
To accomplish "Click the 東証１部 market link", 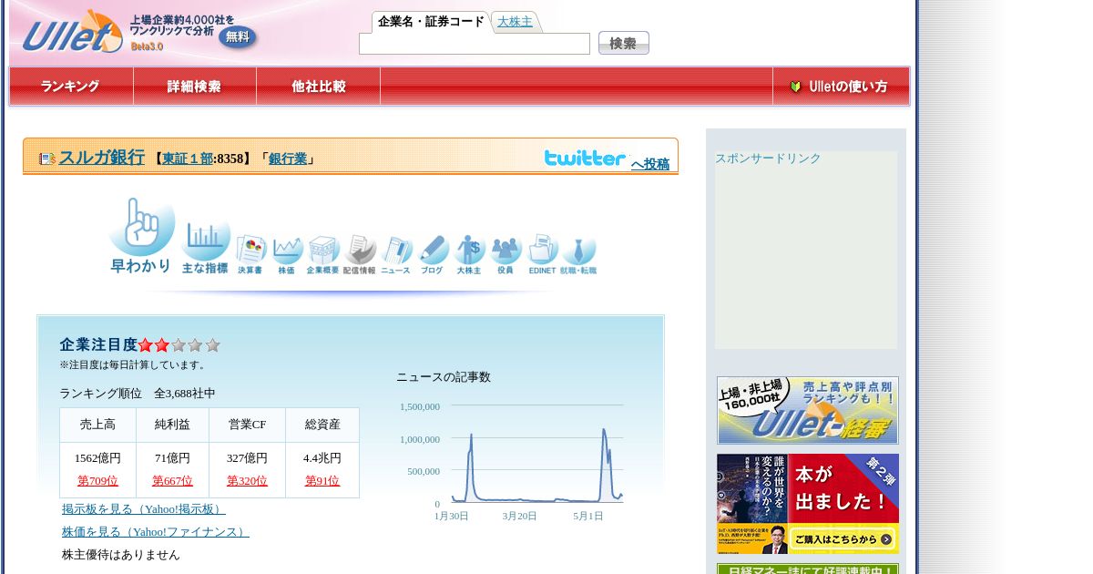I will pyautogui.click(x=188, y=159).
